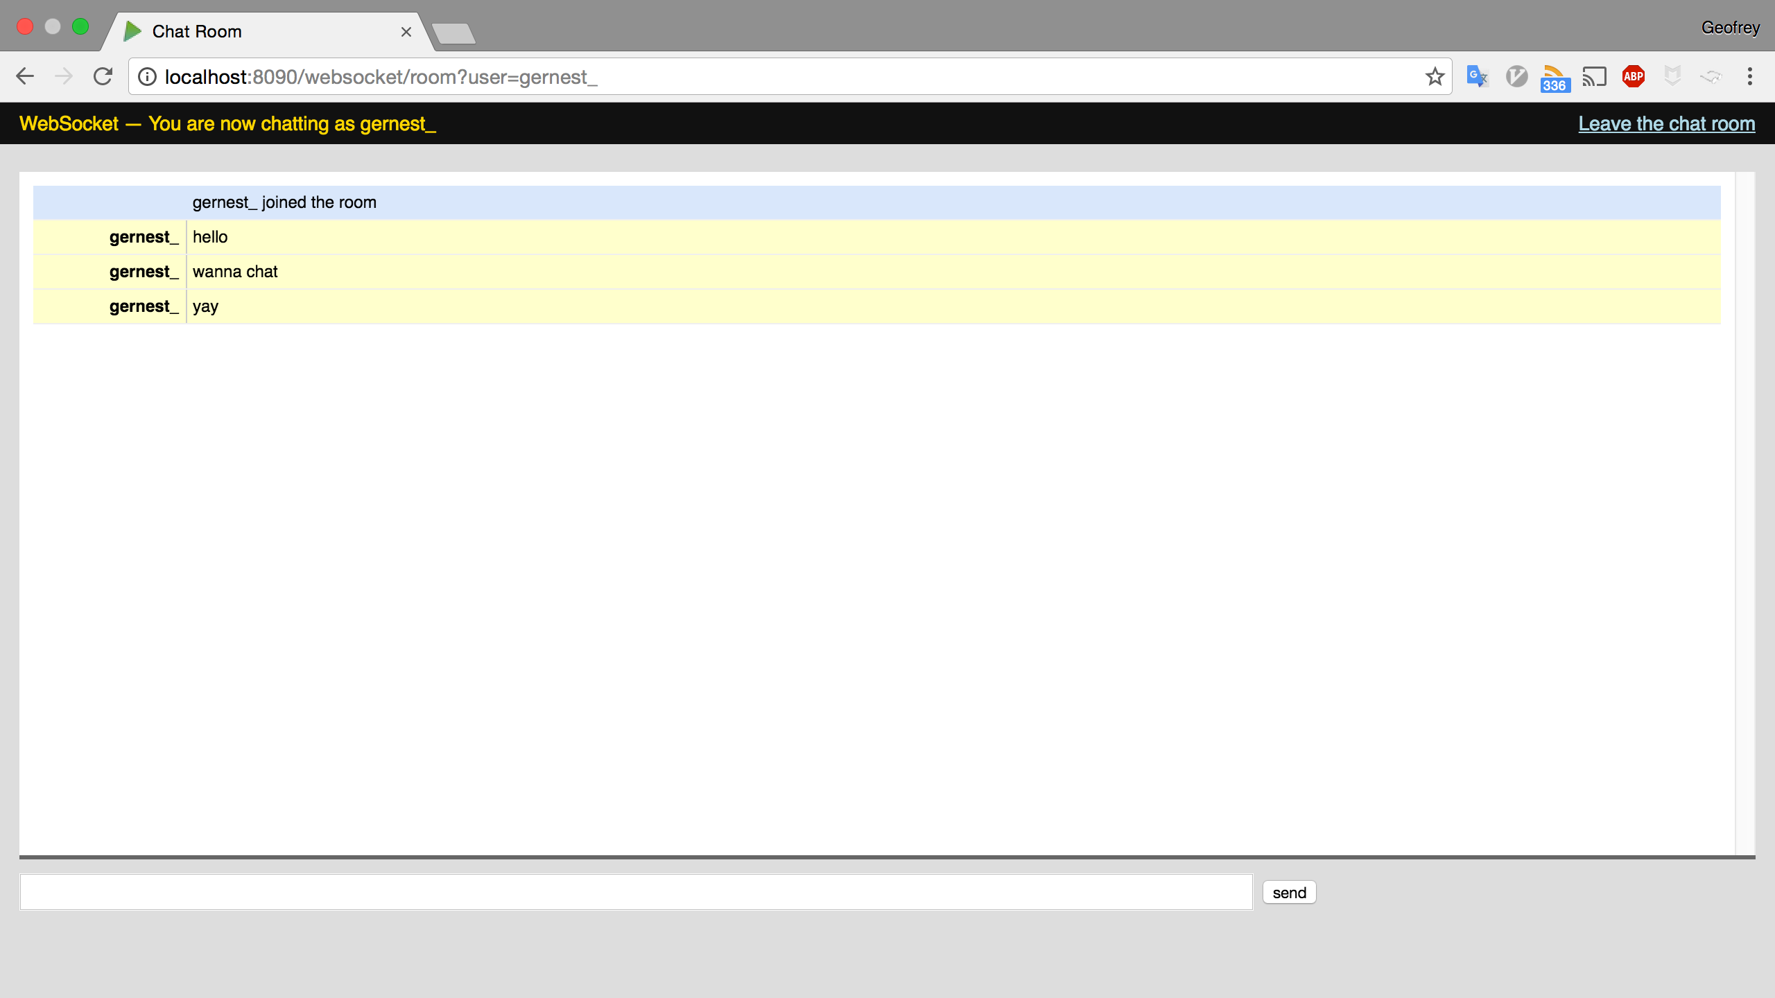Click the browser back arrow
This screenshot has height=998, width=1775.
point(25,76)
